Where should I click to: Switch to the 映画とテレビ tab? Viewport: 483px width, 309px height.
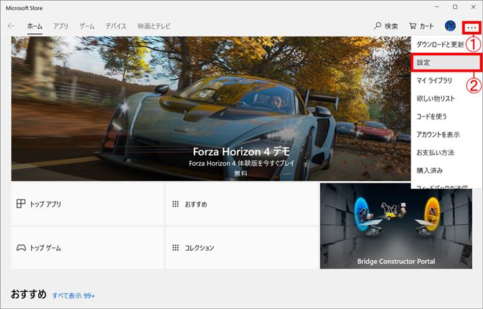154,26
